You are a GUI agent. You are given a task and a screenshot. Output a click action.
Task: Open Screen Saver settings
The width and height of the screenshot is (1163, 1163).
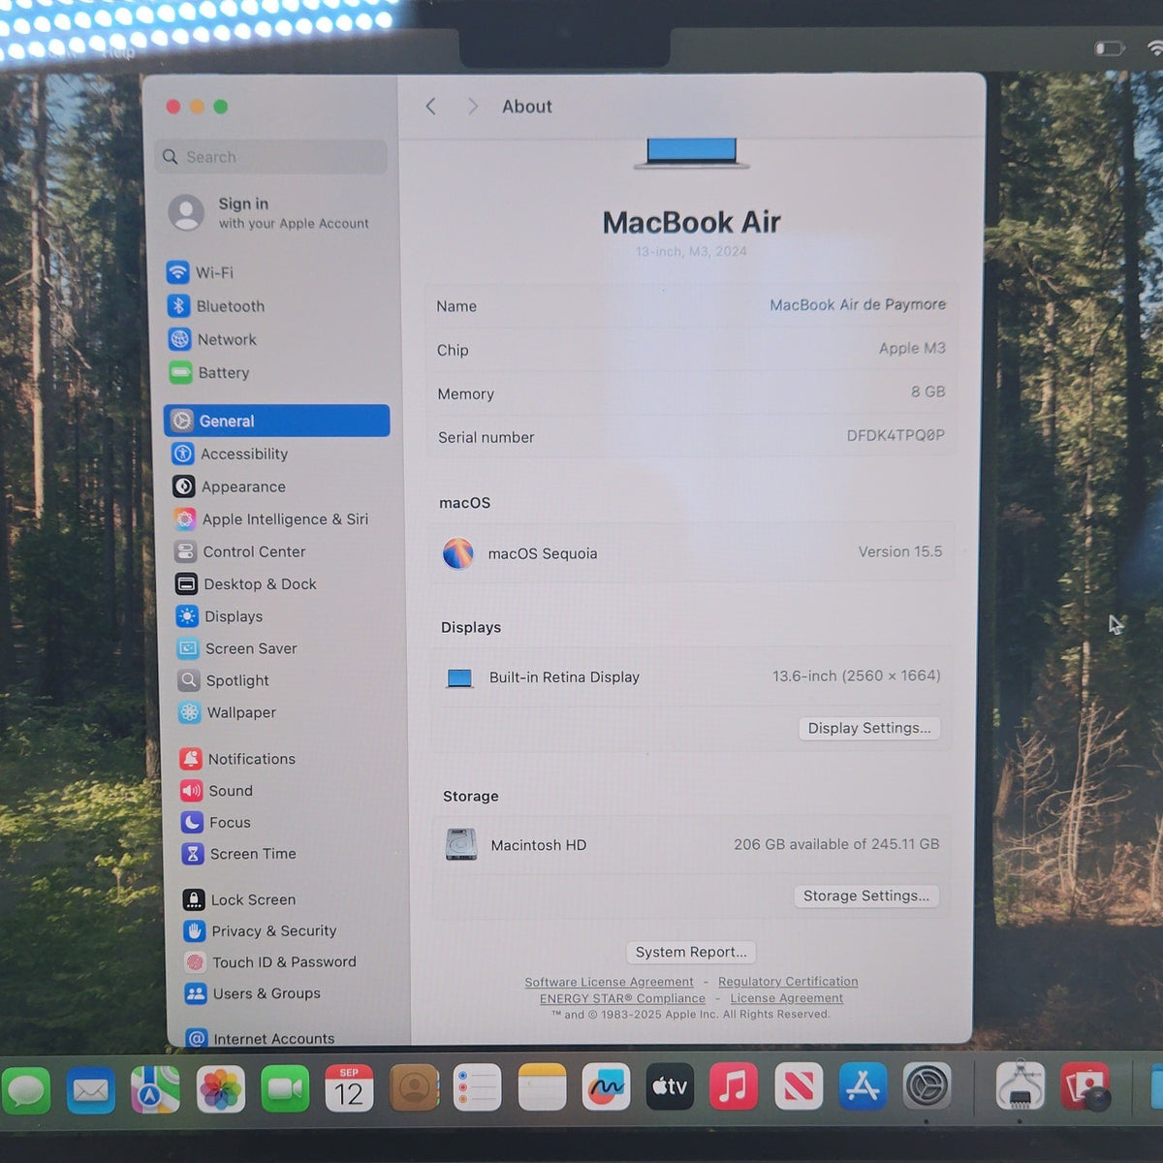pos(237,648)
